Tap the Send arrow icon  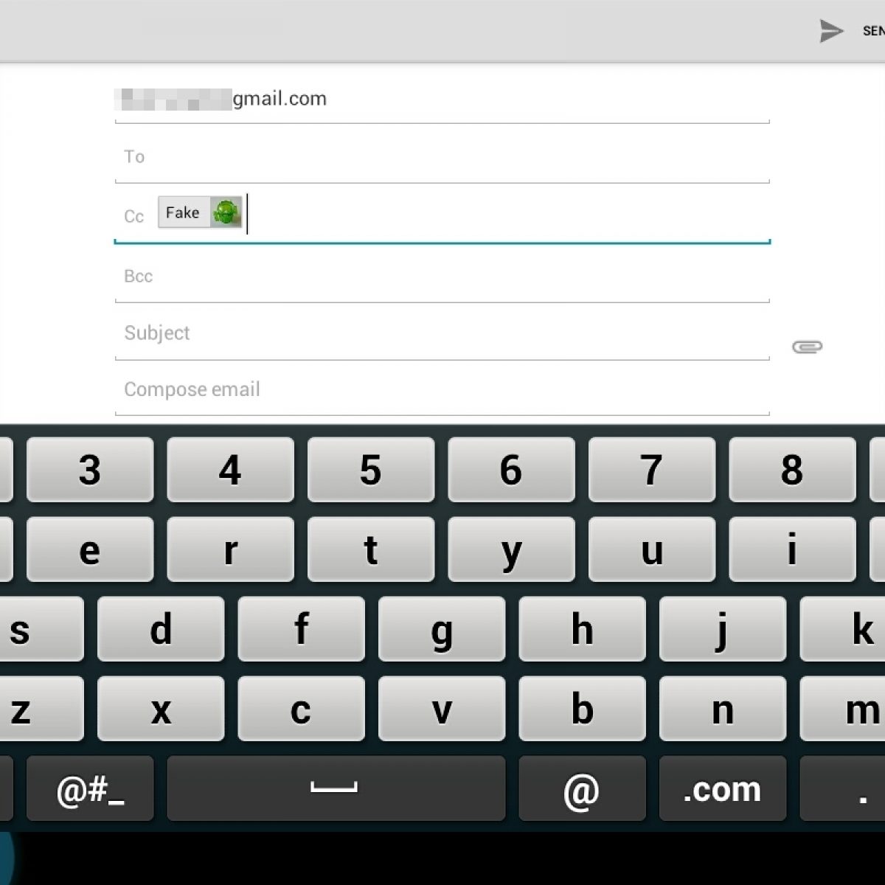click(831, 31)
